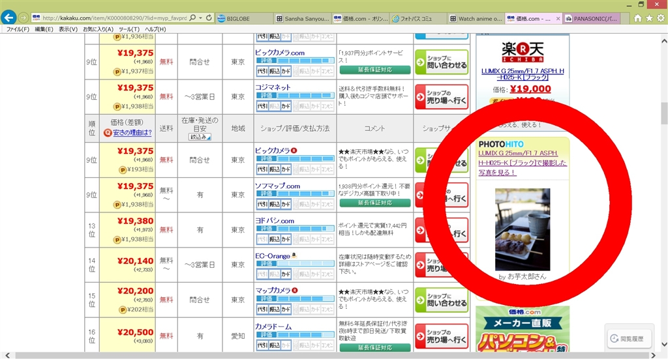Switch to the フォトパス コミュ tab
The height and width of the screenshot is (359, 668).
[x=418, y=19]
